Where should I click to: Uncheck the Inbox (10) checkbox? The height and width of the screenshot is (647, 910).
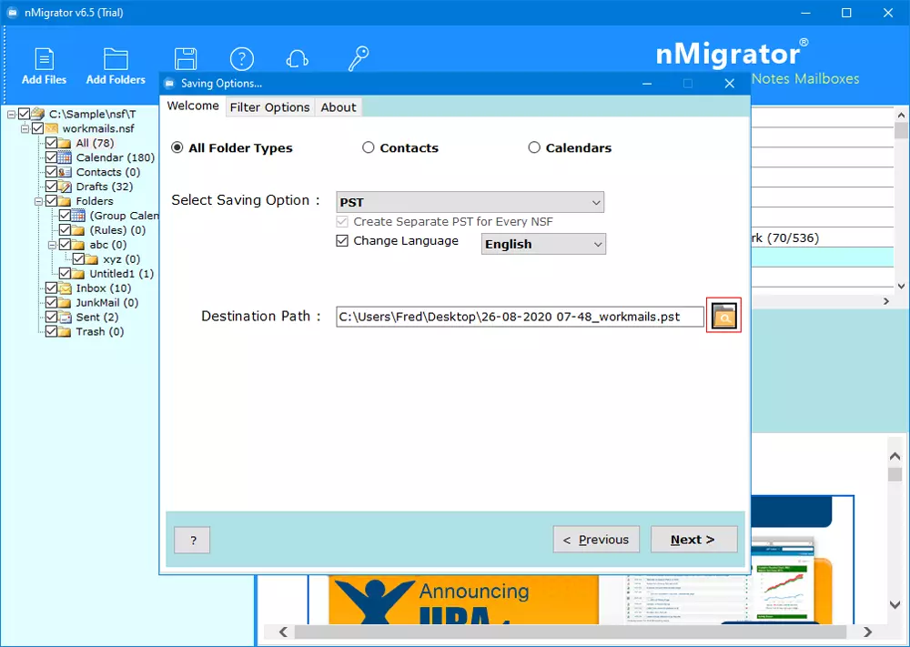[x=51, y=288]
